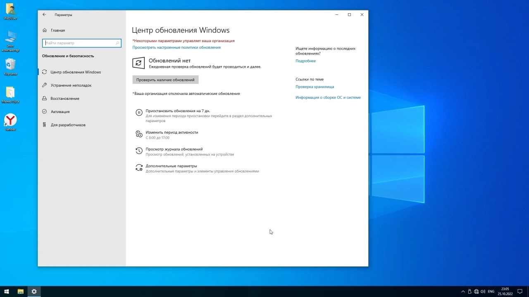Viewport: 529px width, 297px height.
Task: Open the Подробнее link
Action: coord(305,61)
